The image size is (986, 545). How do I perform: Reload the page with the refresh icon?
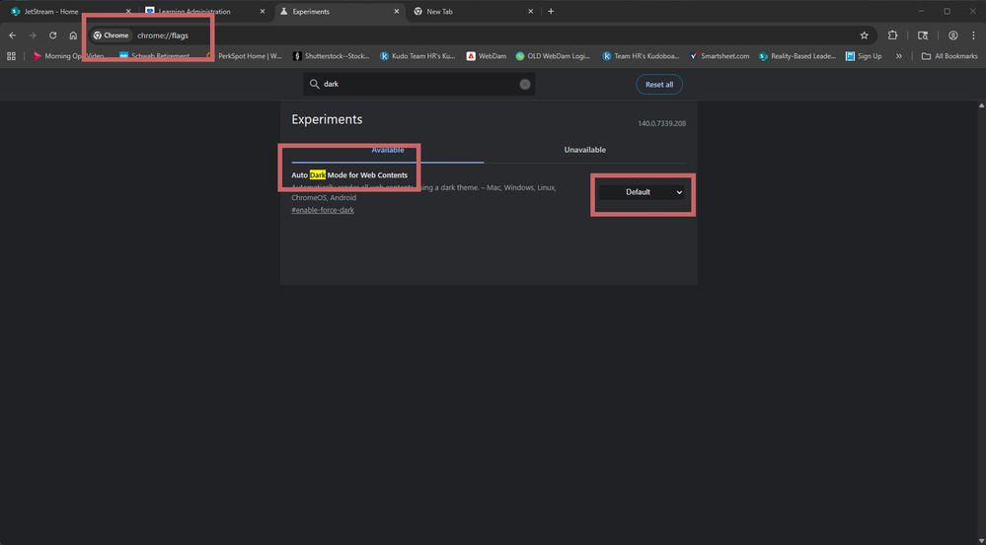(x=52, y=35)
